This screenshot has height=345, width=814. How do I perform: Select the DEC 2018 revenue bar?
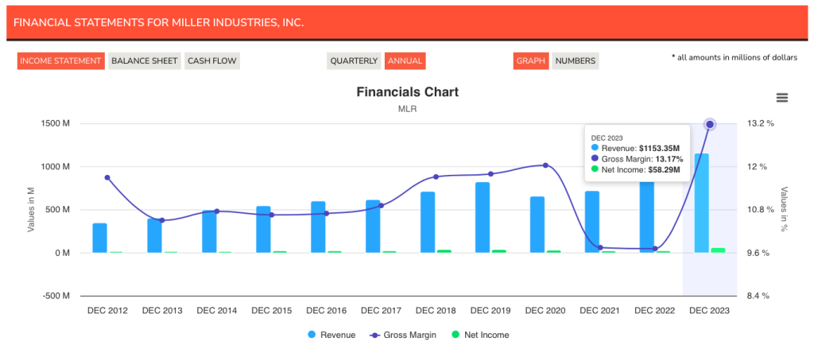(x=428, y=222)
